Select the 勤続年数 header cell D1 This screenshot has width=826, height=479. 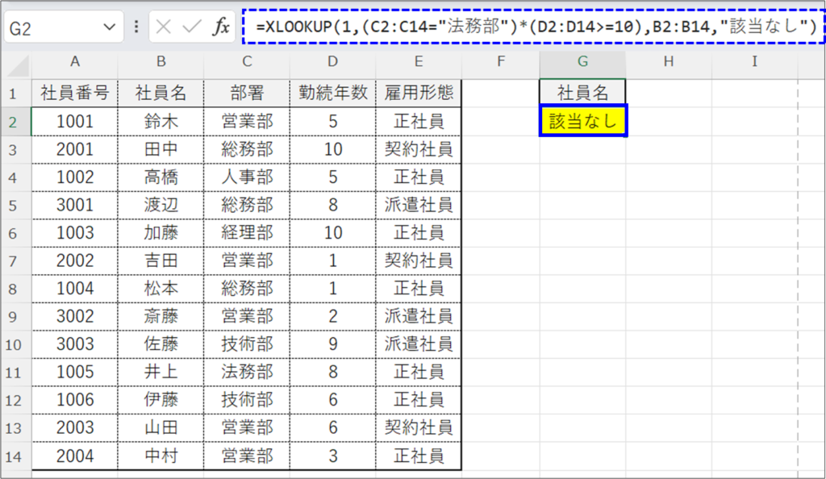(332, 90)
